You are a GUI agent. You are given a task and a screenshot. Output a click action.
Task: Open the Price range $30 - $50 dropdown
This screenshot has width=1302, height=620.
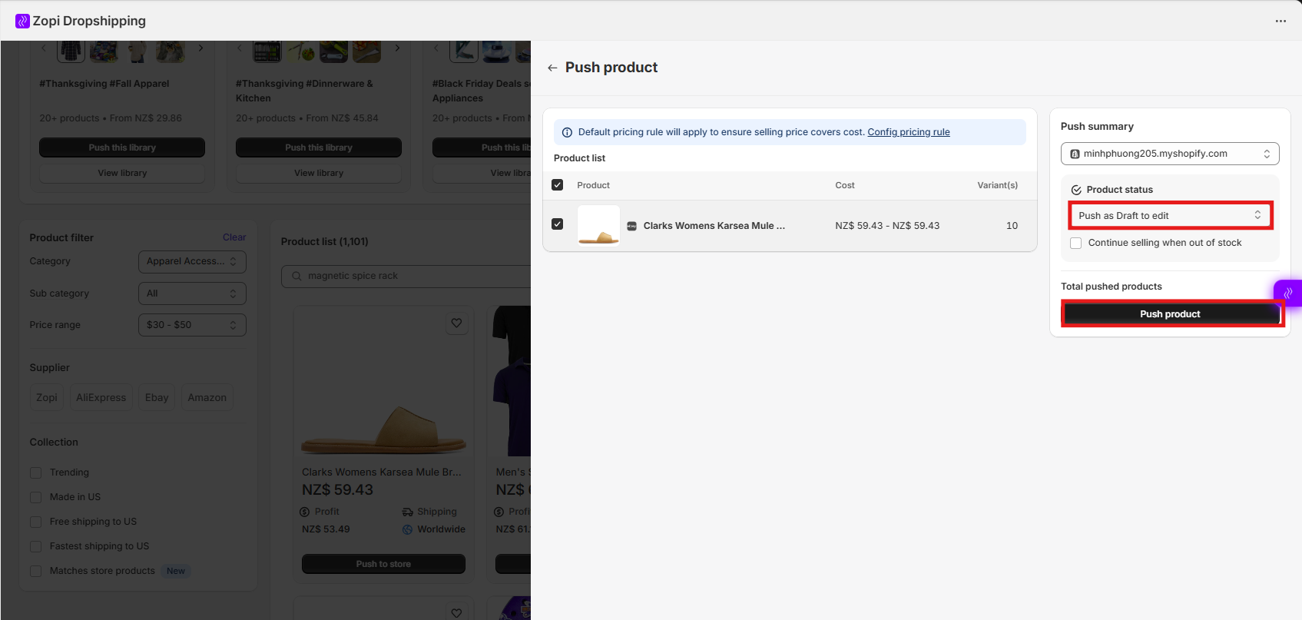[x=192, y=325]
